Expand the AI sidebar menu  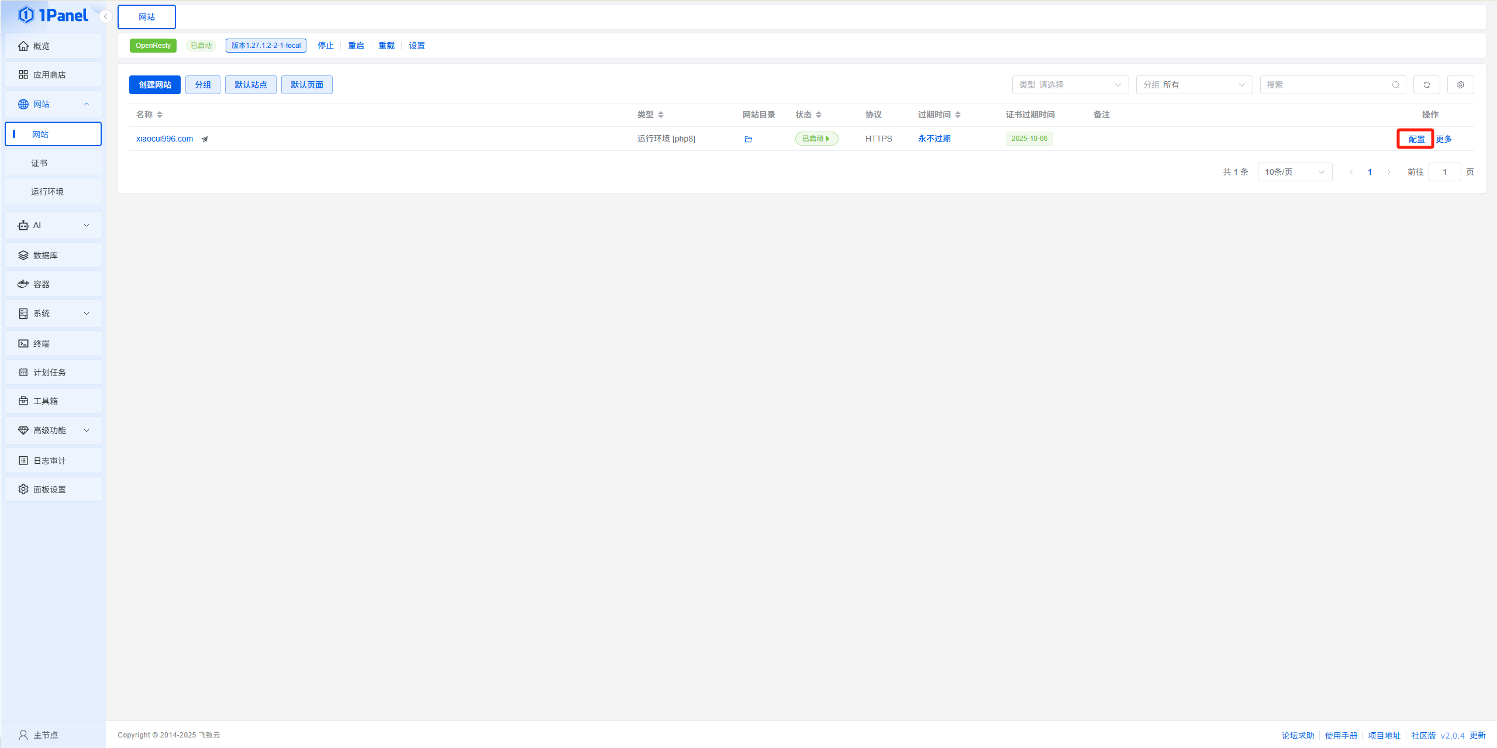click(53, 225)
